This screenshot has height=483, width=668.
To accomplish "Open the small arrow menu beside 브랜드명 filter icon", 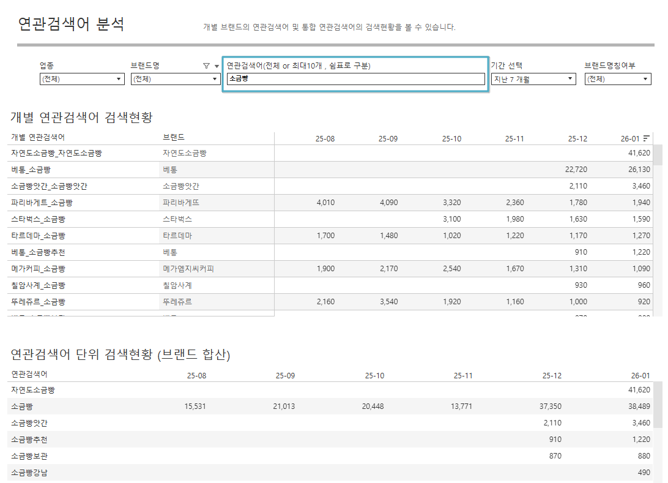I will point(216,66).
